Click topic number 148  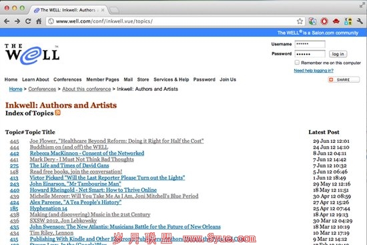tap(14, 172)
